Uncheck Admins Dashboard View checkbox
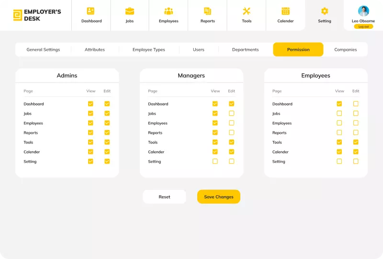The image size is (383, 259). coord(90,104)
